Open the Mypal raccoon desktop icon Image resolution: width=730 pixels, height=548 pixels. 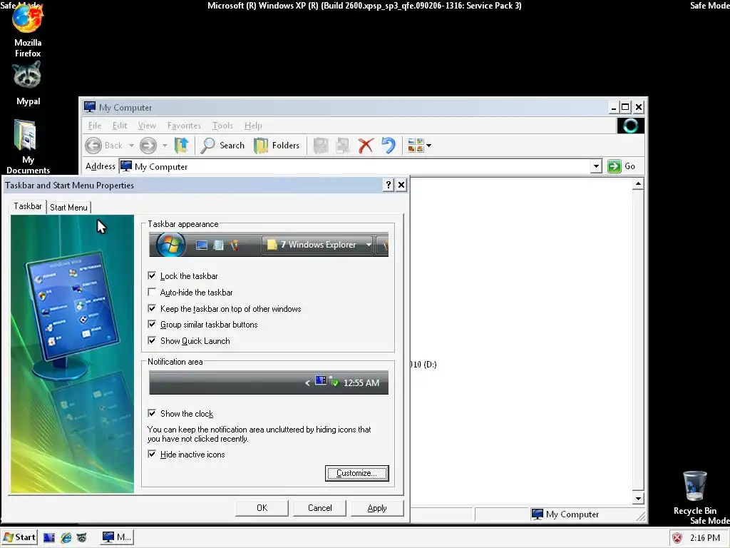[x=28, y=84]
